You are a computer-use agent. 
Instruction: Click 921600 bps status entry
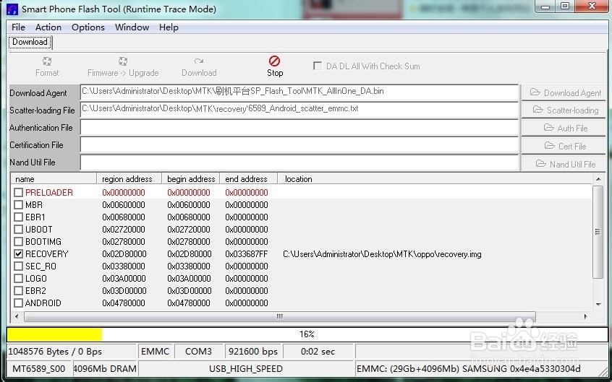pos(253,352)
